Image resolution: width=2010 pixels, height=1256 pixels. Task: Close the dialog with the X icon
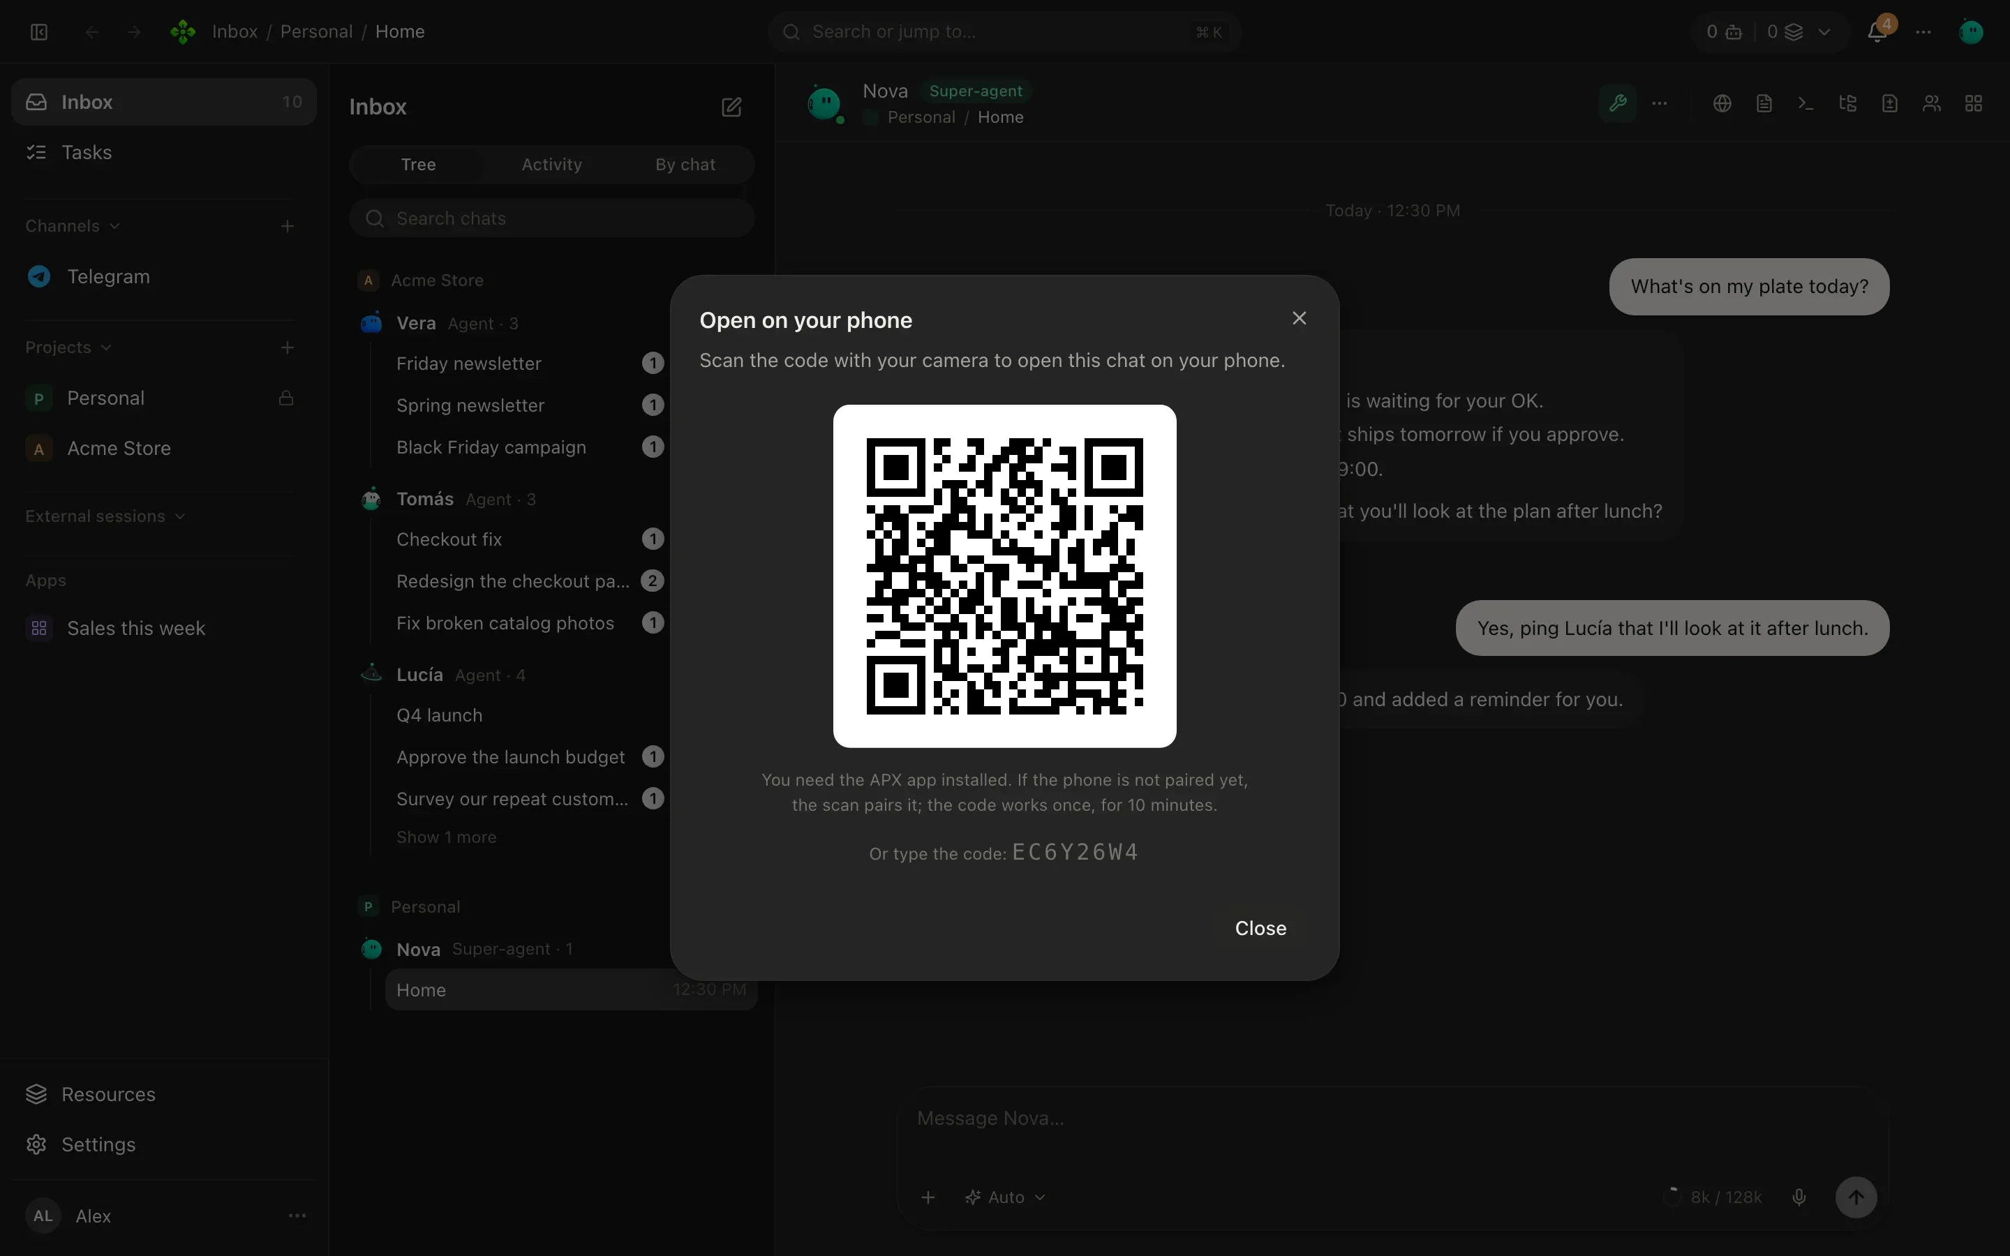1299,318
